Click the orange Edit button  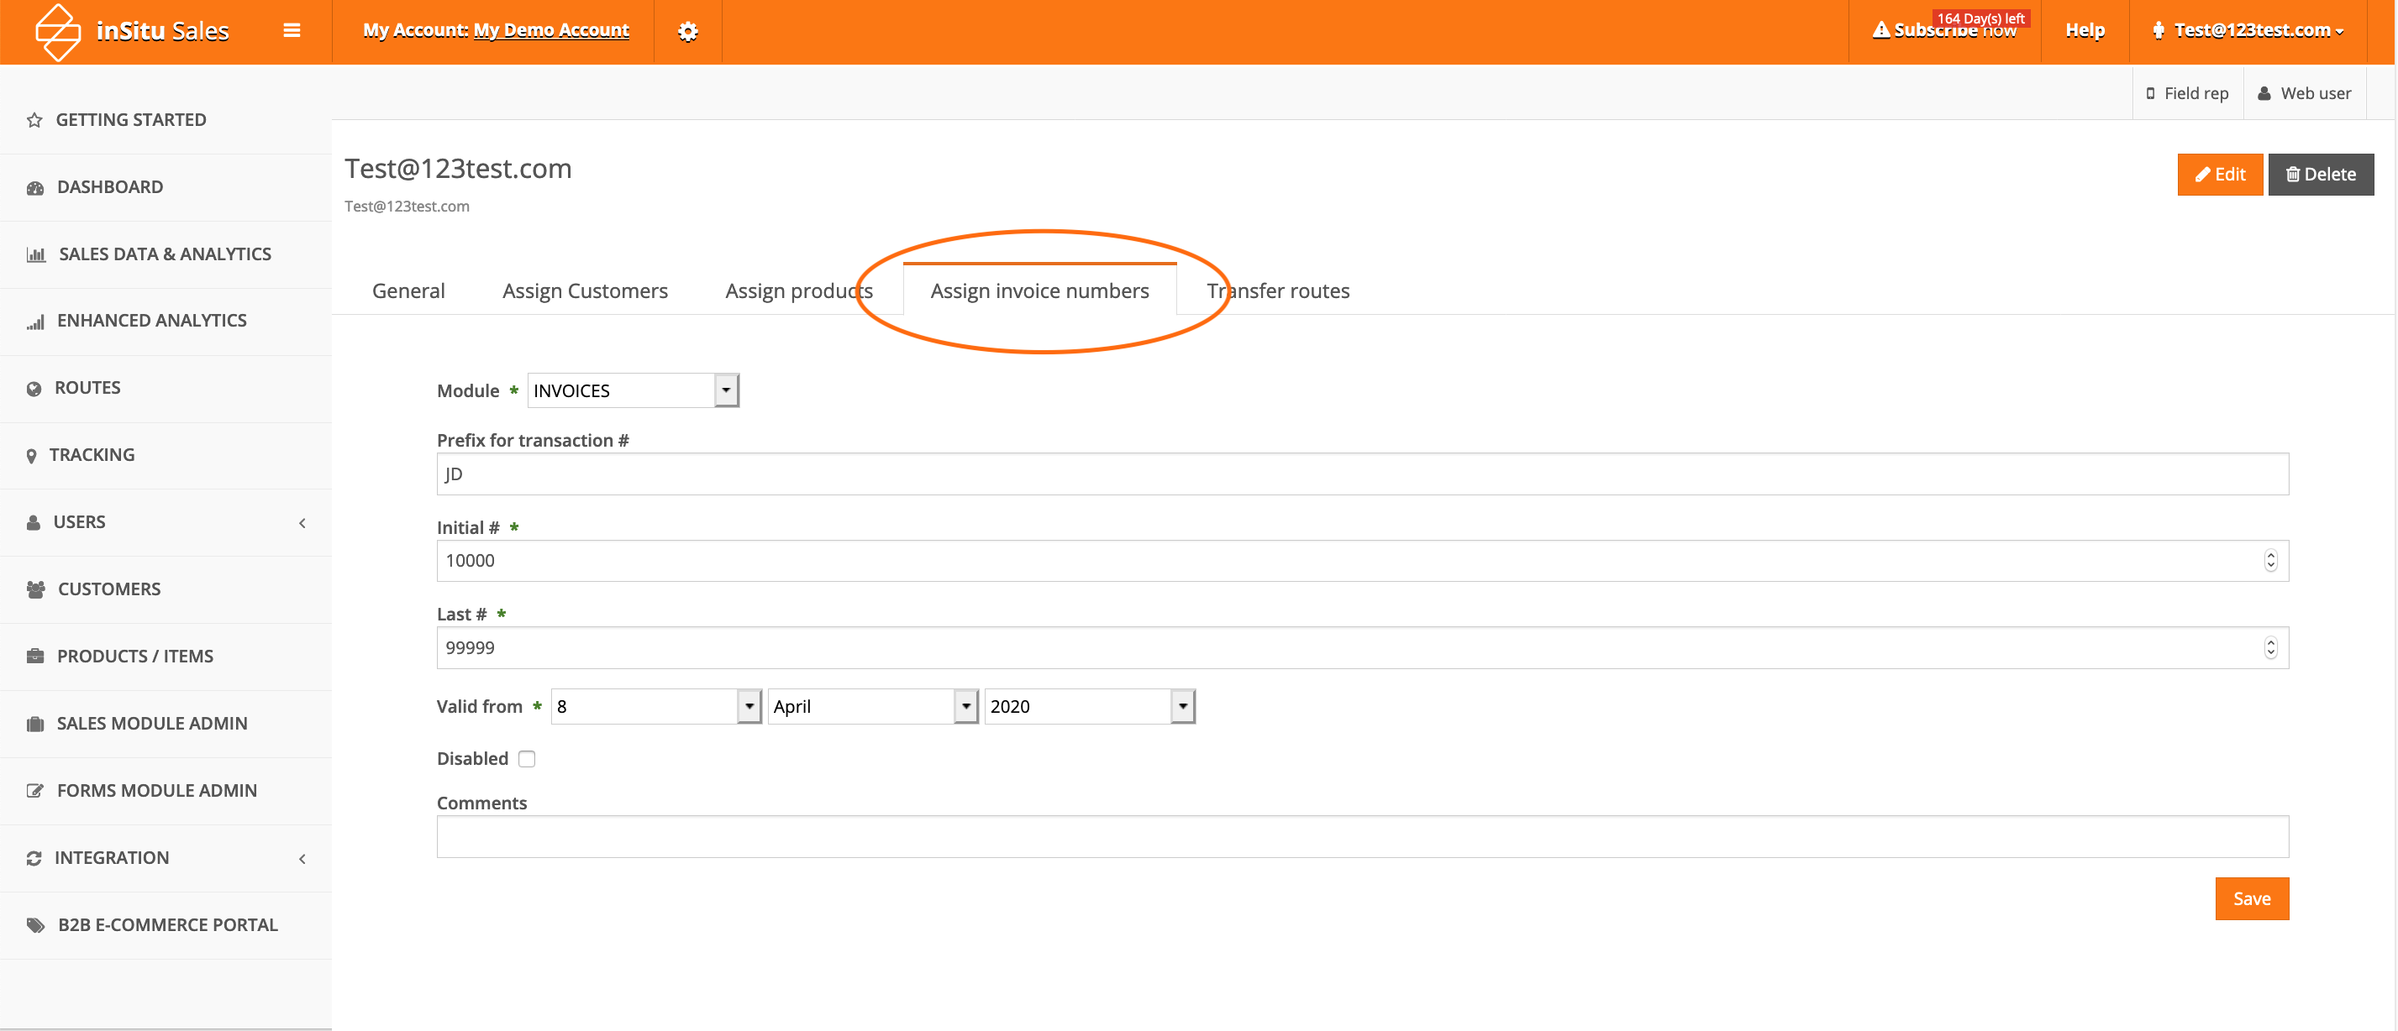2219,174
